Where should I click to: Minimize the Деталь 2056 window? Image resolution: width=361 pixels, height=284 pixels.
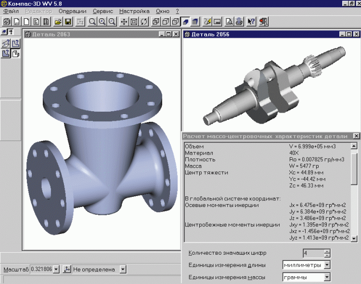pyautogui.click(x=342, y=34)
